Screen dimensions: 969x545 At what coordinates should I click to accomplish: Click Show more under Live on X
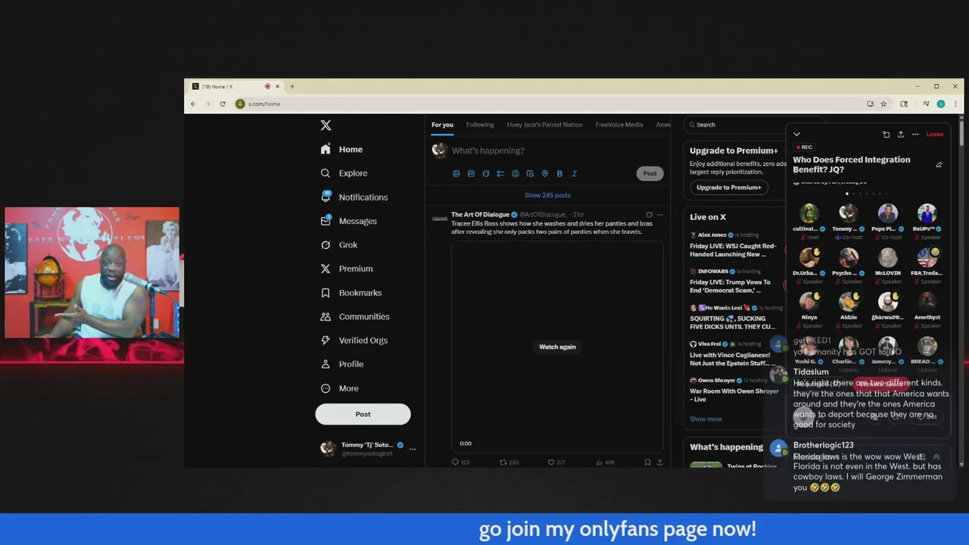706,419
